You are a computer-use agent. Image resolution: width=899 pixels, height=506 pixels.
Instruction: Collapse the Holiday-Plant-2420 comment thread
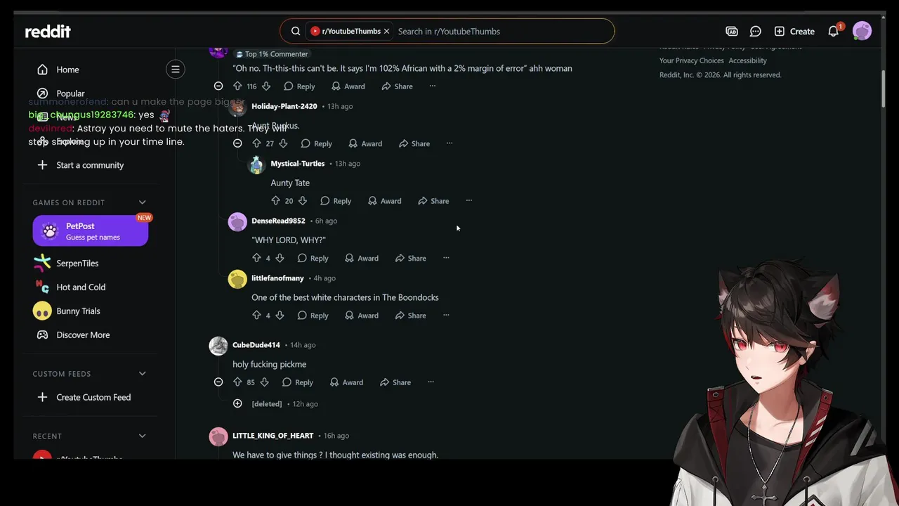[x=237, y=143]
